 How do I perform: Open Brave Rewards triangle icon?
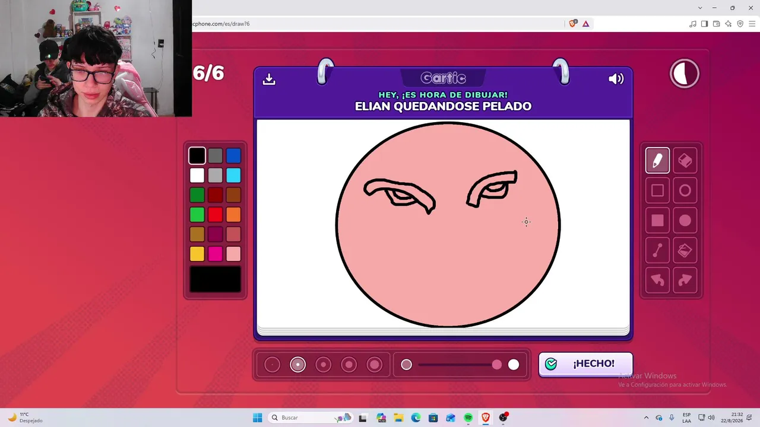pyautogui.click(x=586, y=24)
